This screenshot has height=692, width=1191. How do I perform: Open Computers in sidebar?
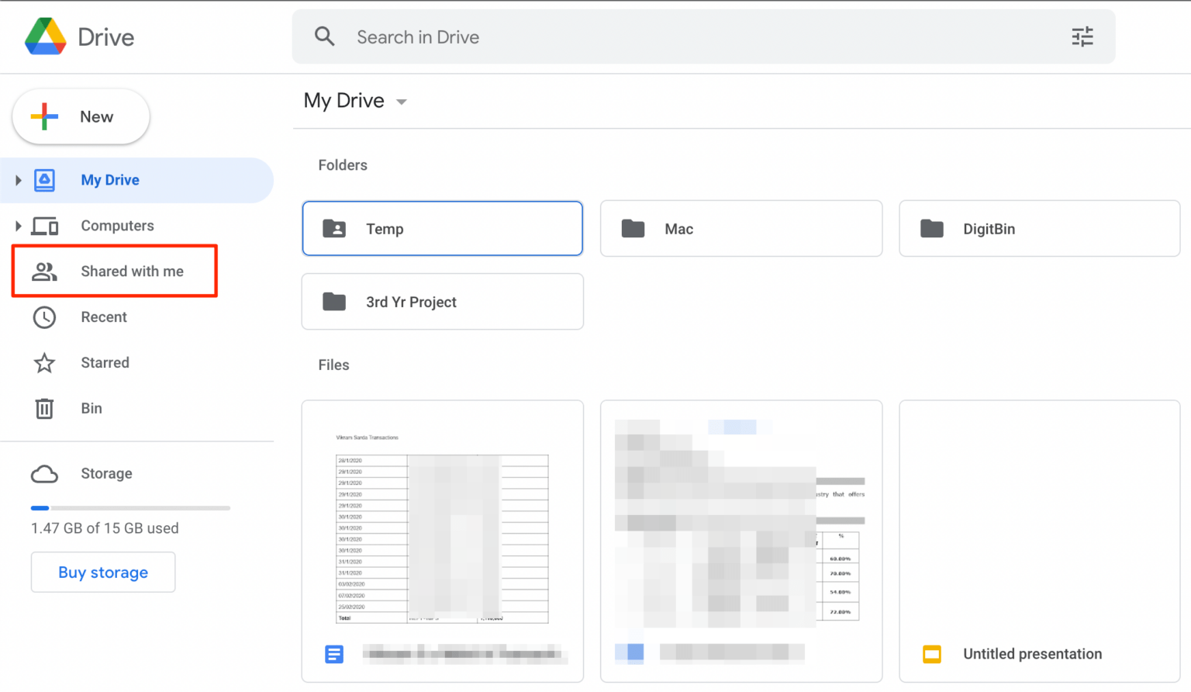[x=136, y=226]
